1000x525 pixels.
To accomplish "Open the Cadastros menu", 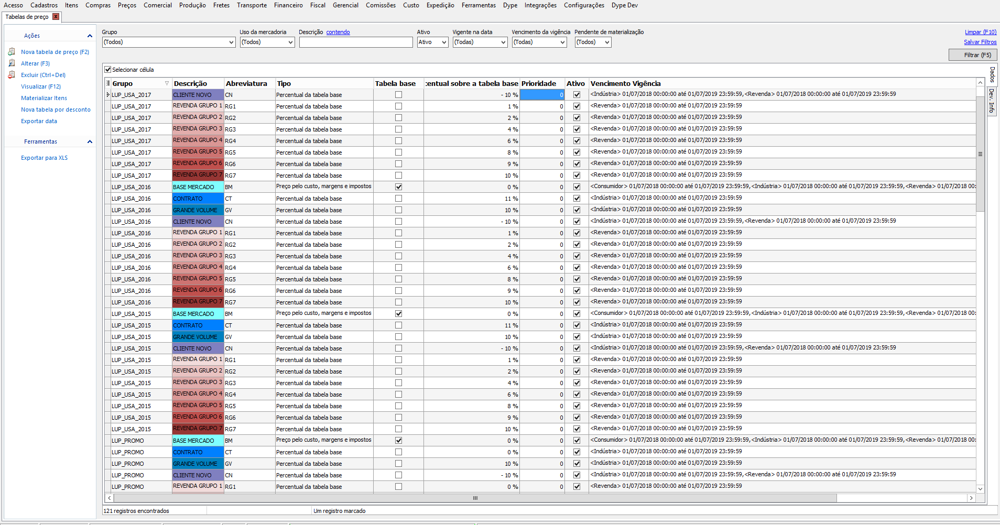I will pyautogui.click(x=44, y=5).
